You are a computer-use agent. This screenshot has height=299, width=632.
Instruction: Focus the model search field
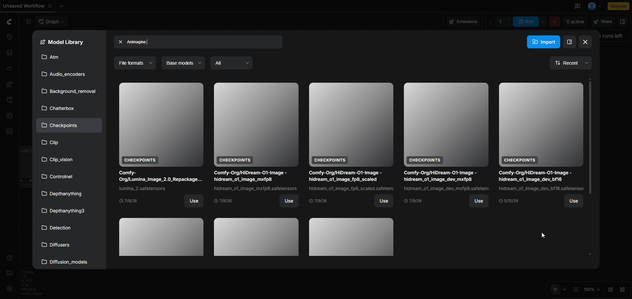coord(198,42)
